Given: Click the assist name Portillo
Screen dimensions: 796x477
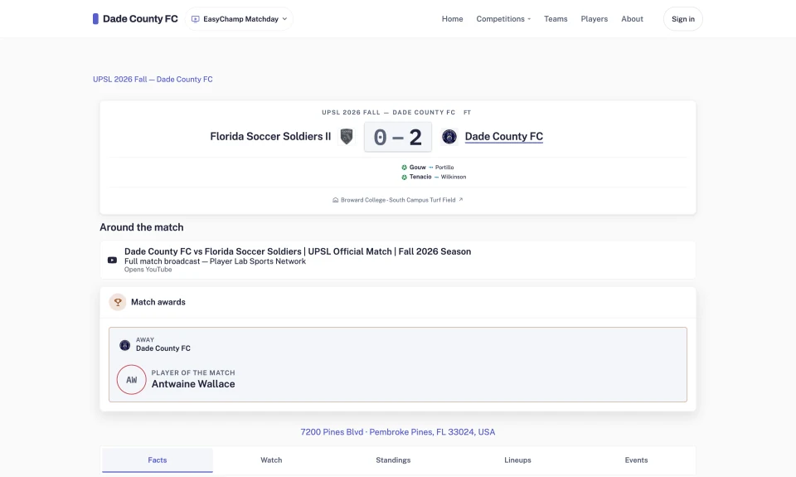Looking at the screenshot, I should point(444,167).
